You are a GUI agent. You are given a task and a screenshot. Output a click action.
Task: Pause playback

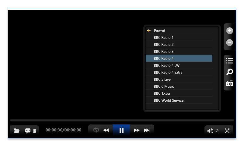pyautogui.click(x=121, y=130)
